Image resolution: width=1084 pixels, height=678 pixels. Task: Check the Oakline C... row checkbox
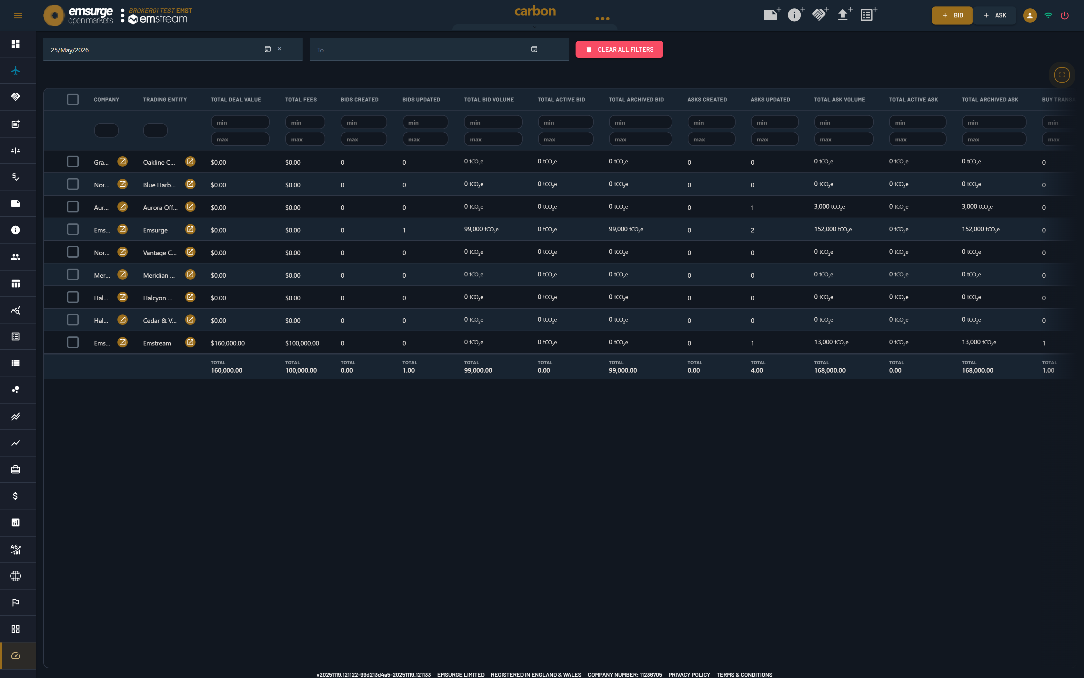pos(73,161)
